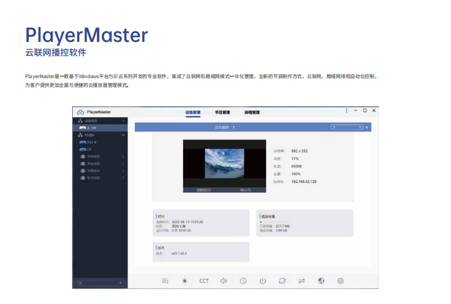Switch to the 节目管理 tab
Viewport: 451px width, 304px height.
222,113
